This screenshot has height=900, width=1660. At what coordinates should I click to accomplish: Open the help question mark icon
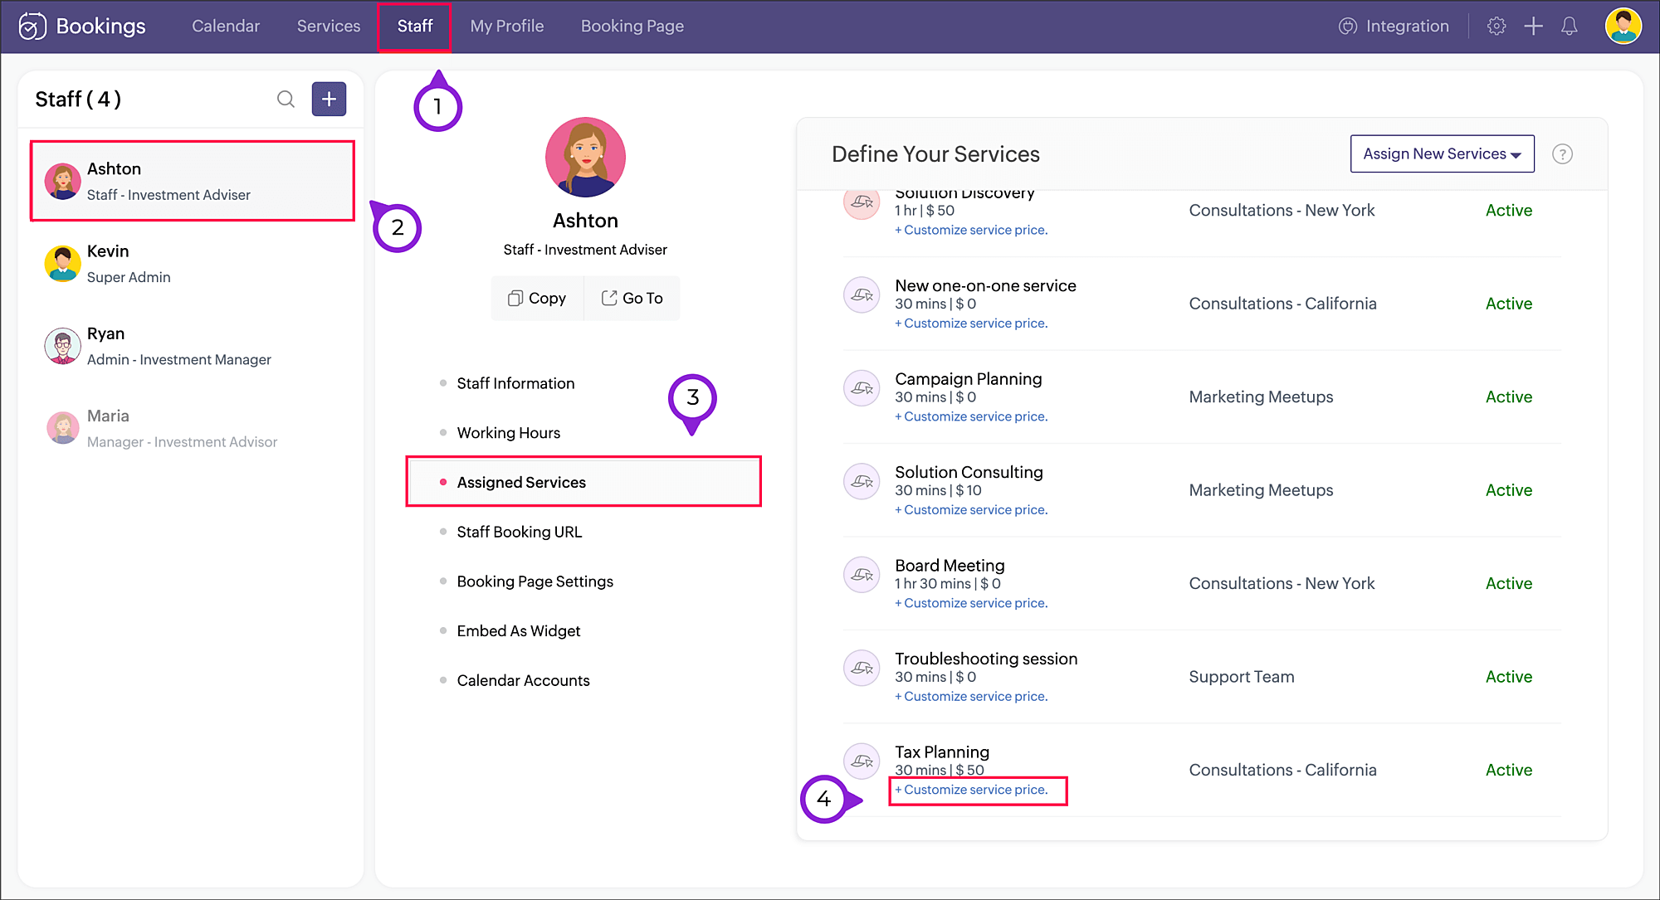click(1562, 154)
